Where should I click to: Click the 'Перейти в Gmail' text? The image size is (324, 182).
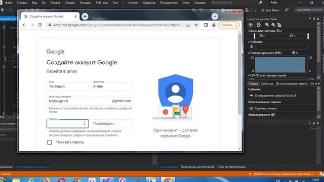pos(62,71)
